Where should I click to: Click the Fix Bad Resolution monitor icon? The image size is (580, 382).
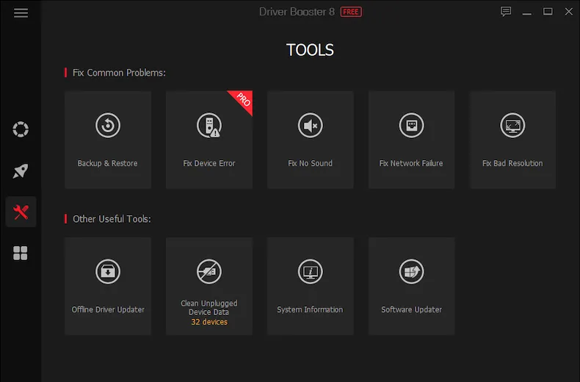click(512, 125)
